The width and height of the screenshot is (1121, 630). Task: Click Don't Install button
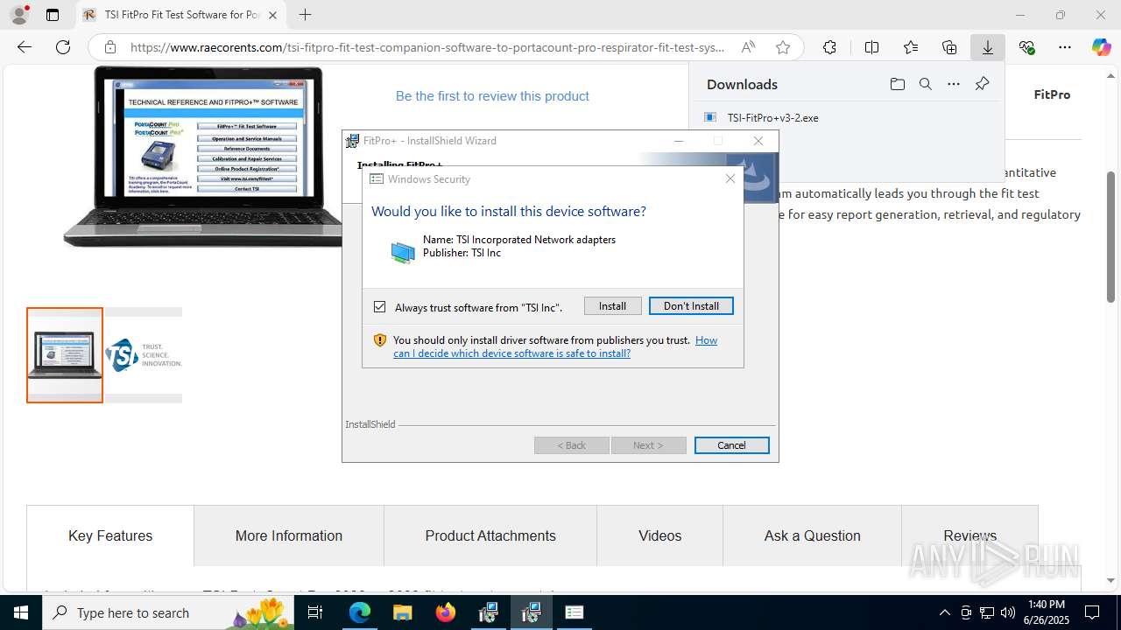[x=691, y=306]
